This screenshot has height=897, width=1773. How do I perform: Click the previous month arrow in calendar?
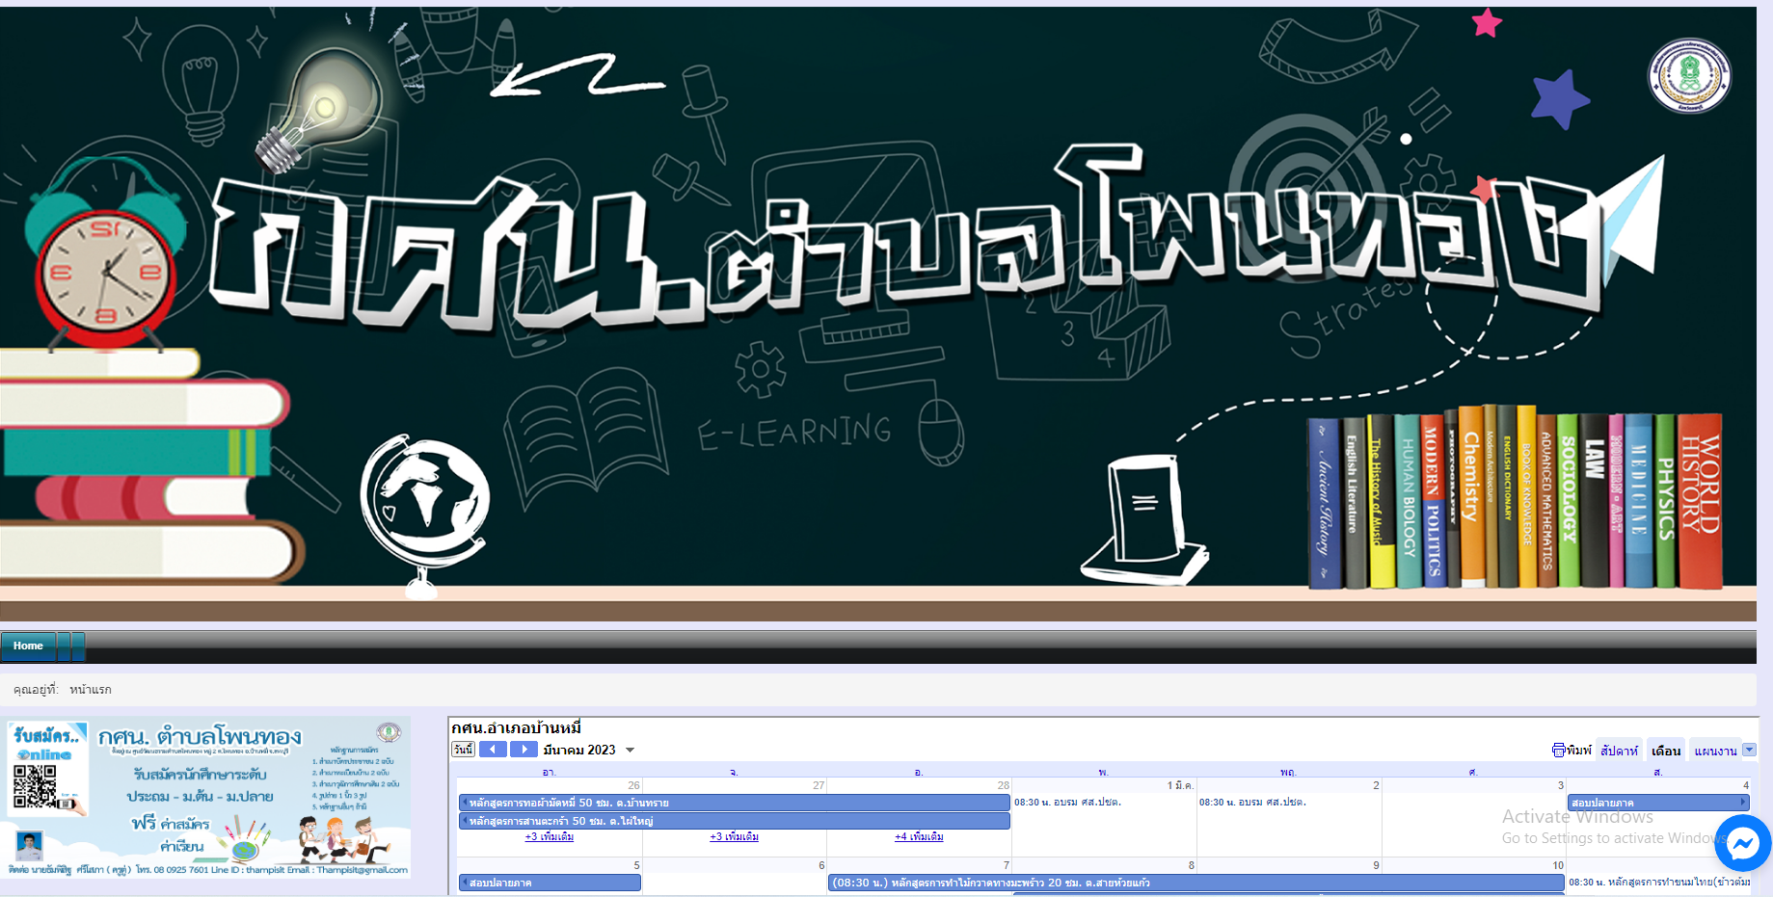(493, 750)
